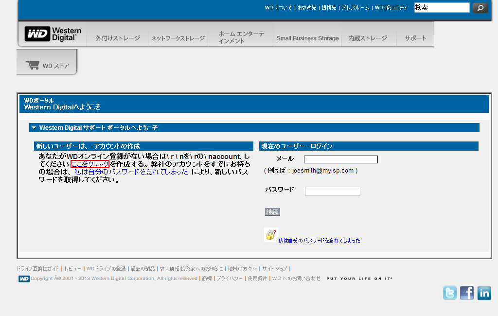Click forgot-password link in new user paragraph
498x316 pixels.
click(x=131, y=172)
